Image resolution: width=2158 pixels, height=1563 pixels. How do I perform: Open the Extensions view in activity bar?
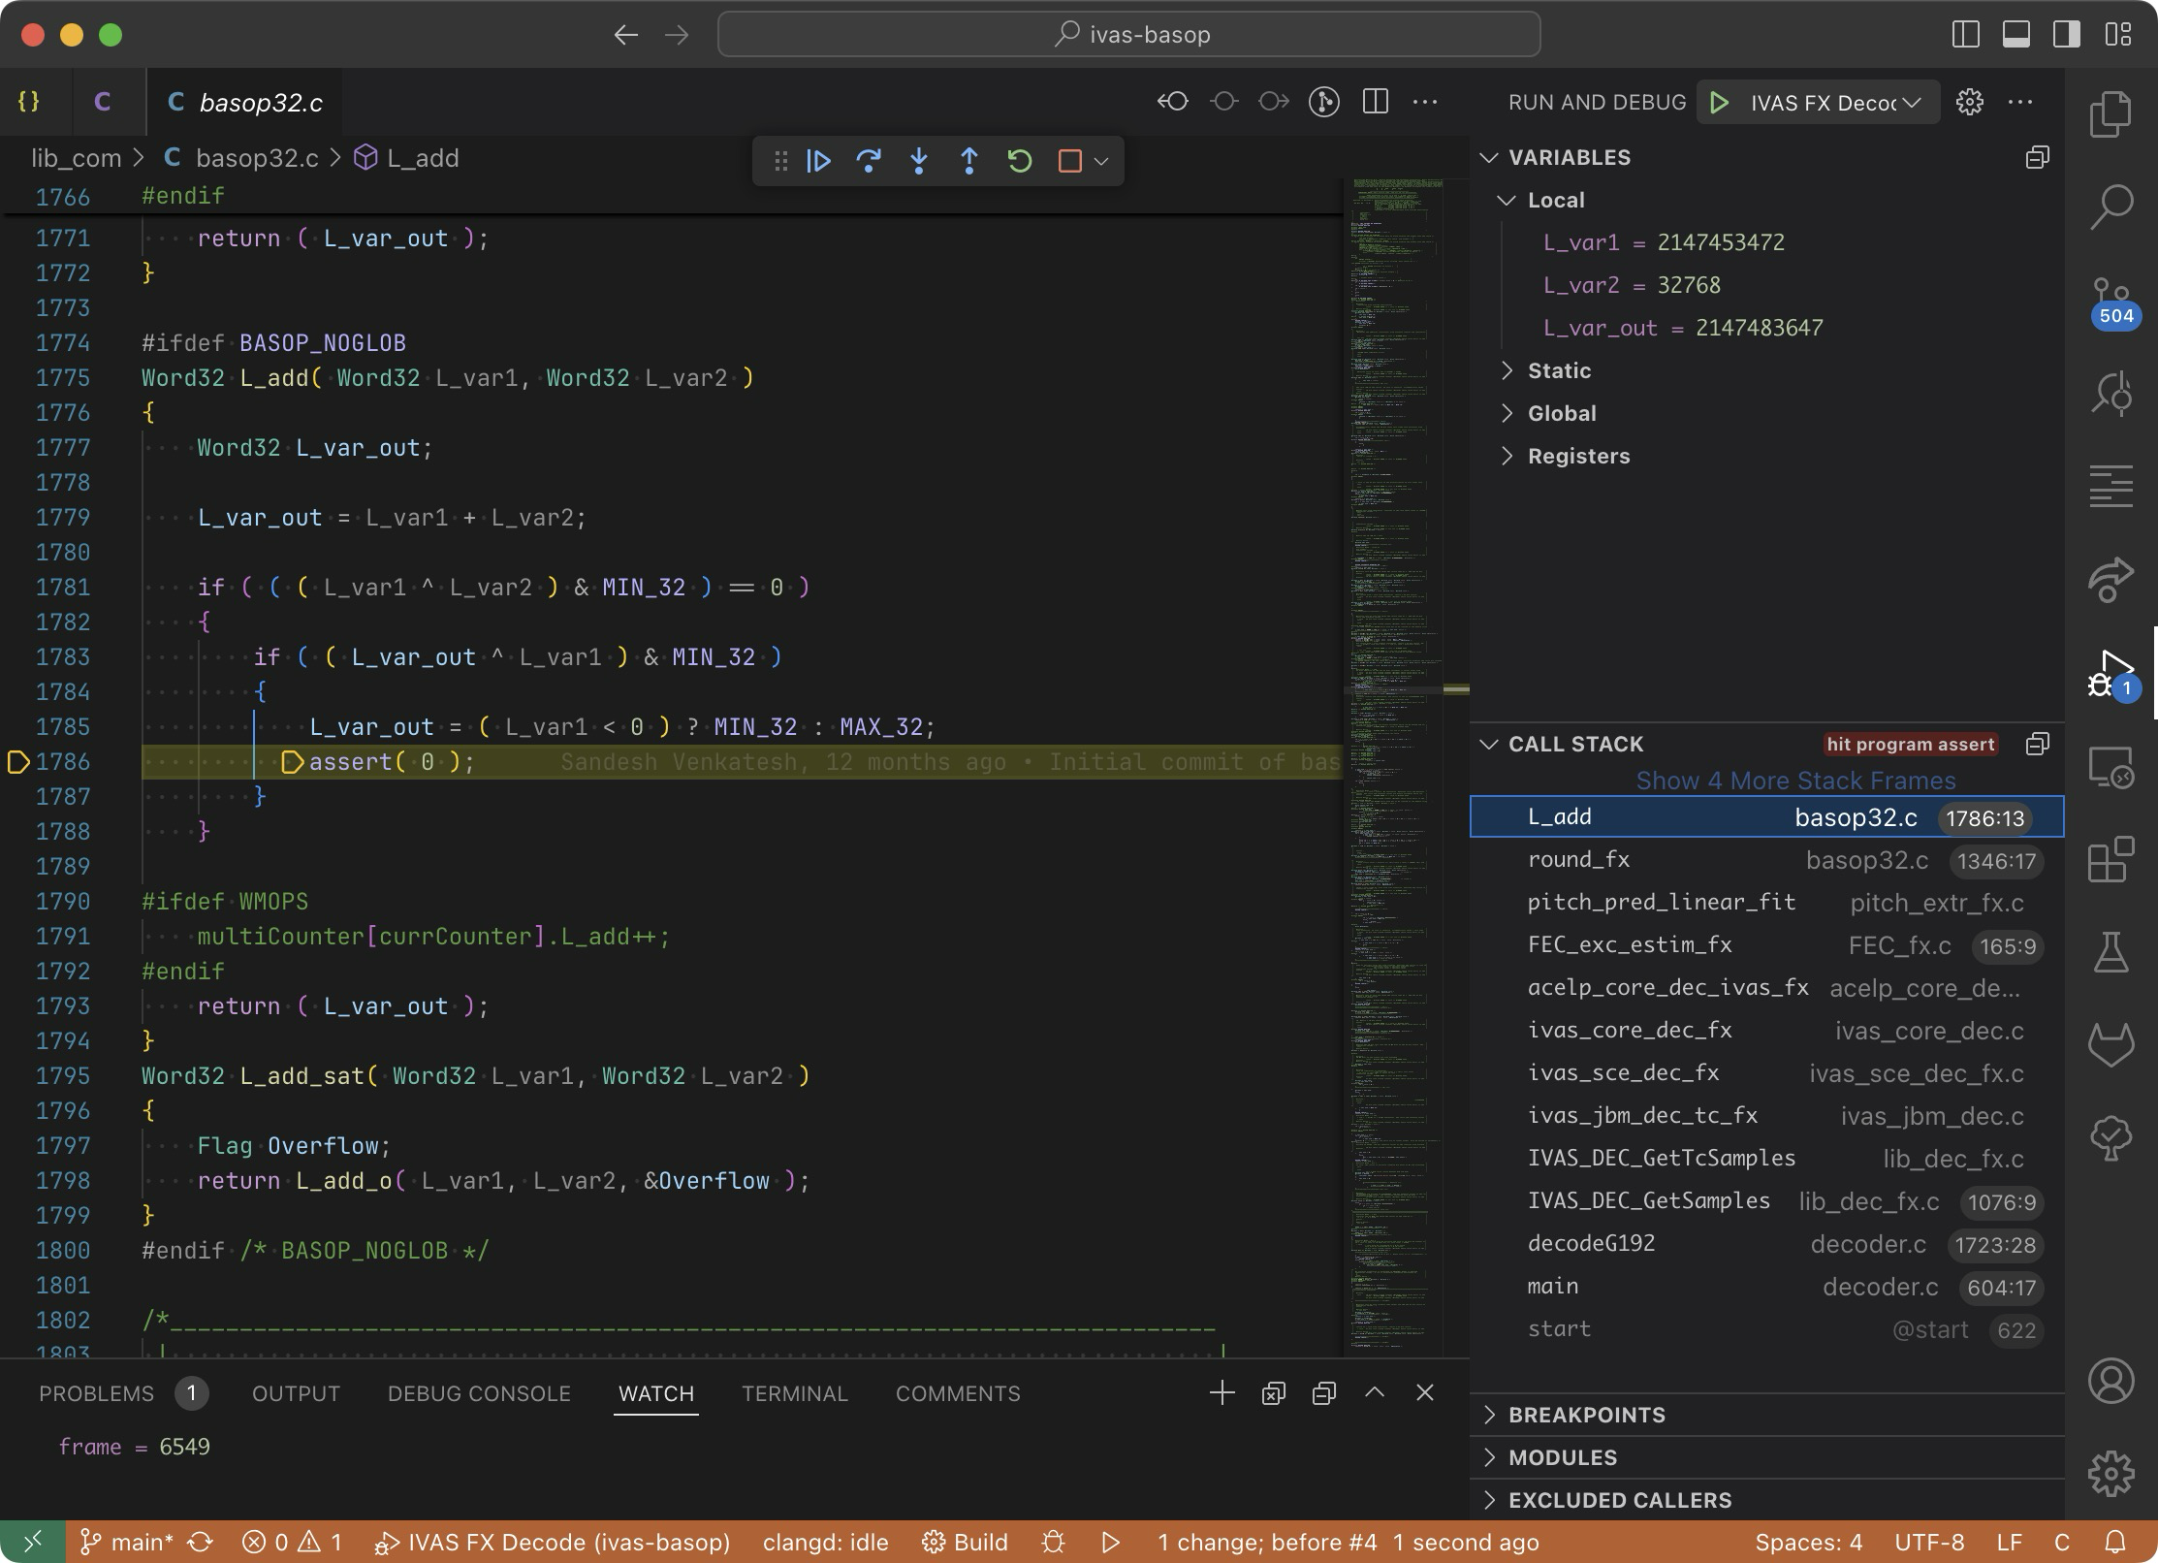point(2110,860)
